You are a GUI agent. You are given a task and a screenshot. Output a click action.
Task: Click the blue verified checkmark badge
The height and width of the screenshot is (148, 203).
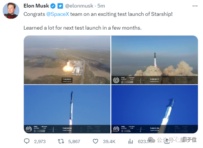point(53,6)
